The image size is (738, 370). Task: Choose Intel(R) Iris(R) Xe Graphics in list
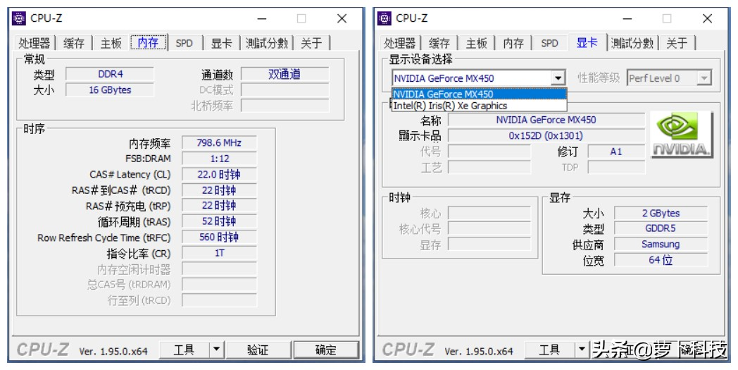(x=479, y=106)
